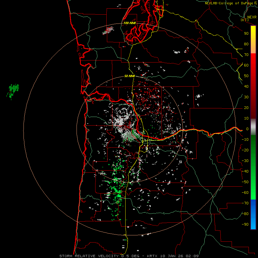Click the 50 knot label on the velocity scale
Image resolution: width=258 pixels, height=258 pixels.
click(x=246, y=76)
